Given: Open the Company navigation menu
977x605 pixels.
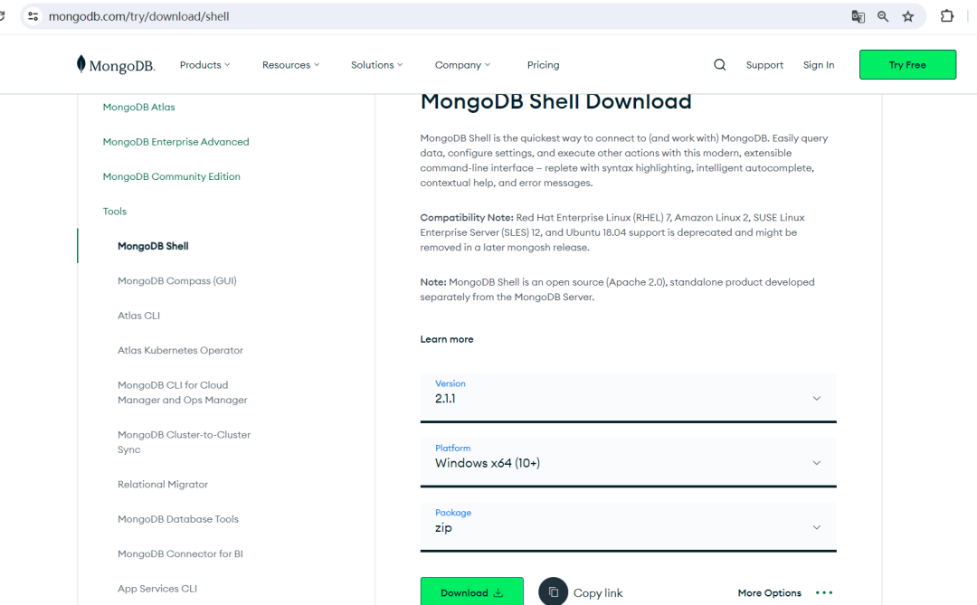Looking at the screenshot, I should pos(463,65).
